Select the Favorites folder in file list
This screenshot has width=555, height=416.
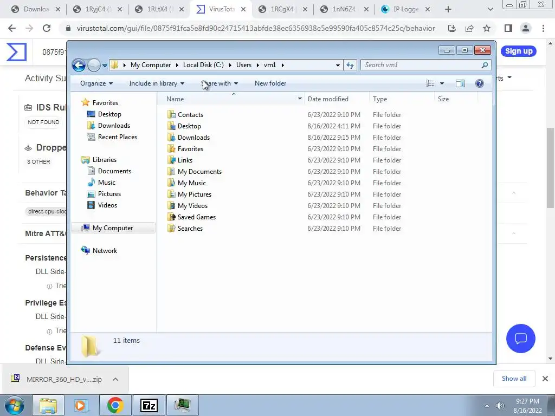tap(190, 149)
